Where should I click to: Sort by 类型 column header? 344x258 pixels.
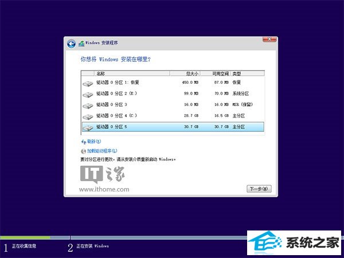tap(247, 73)
